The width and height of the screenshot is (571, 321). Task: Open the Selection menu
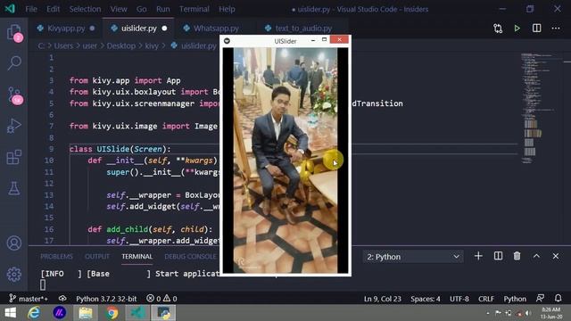(x=86, y=9)
